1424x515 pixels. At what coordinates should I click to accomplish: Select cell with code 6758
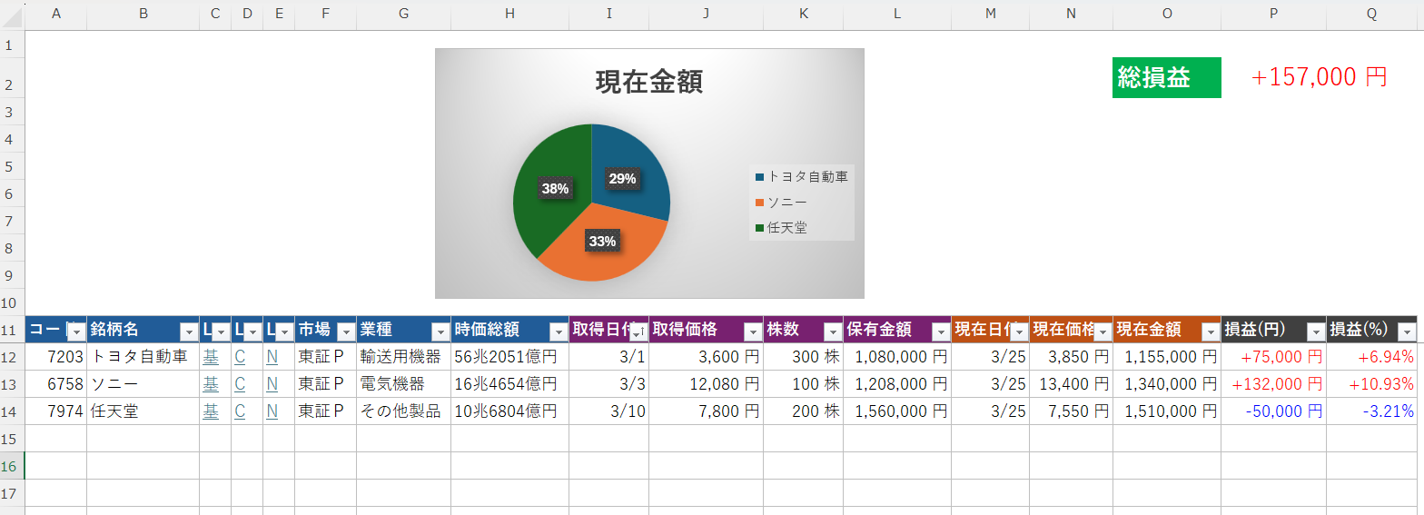(56, 384)
